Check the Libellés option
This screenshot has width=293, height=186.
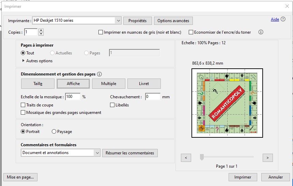[112, 105]
